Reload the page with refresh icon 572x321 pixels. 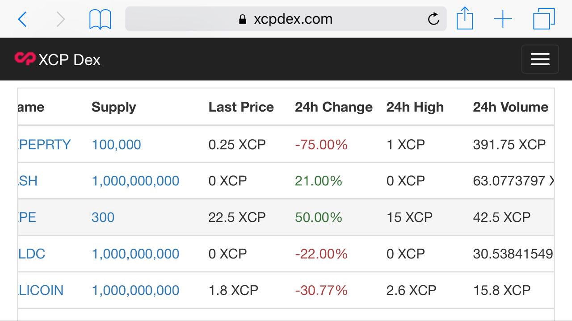pyautogui.click(x=433, y=19)
